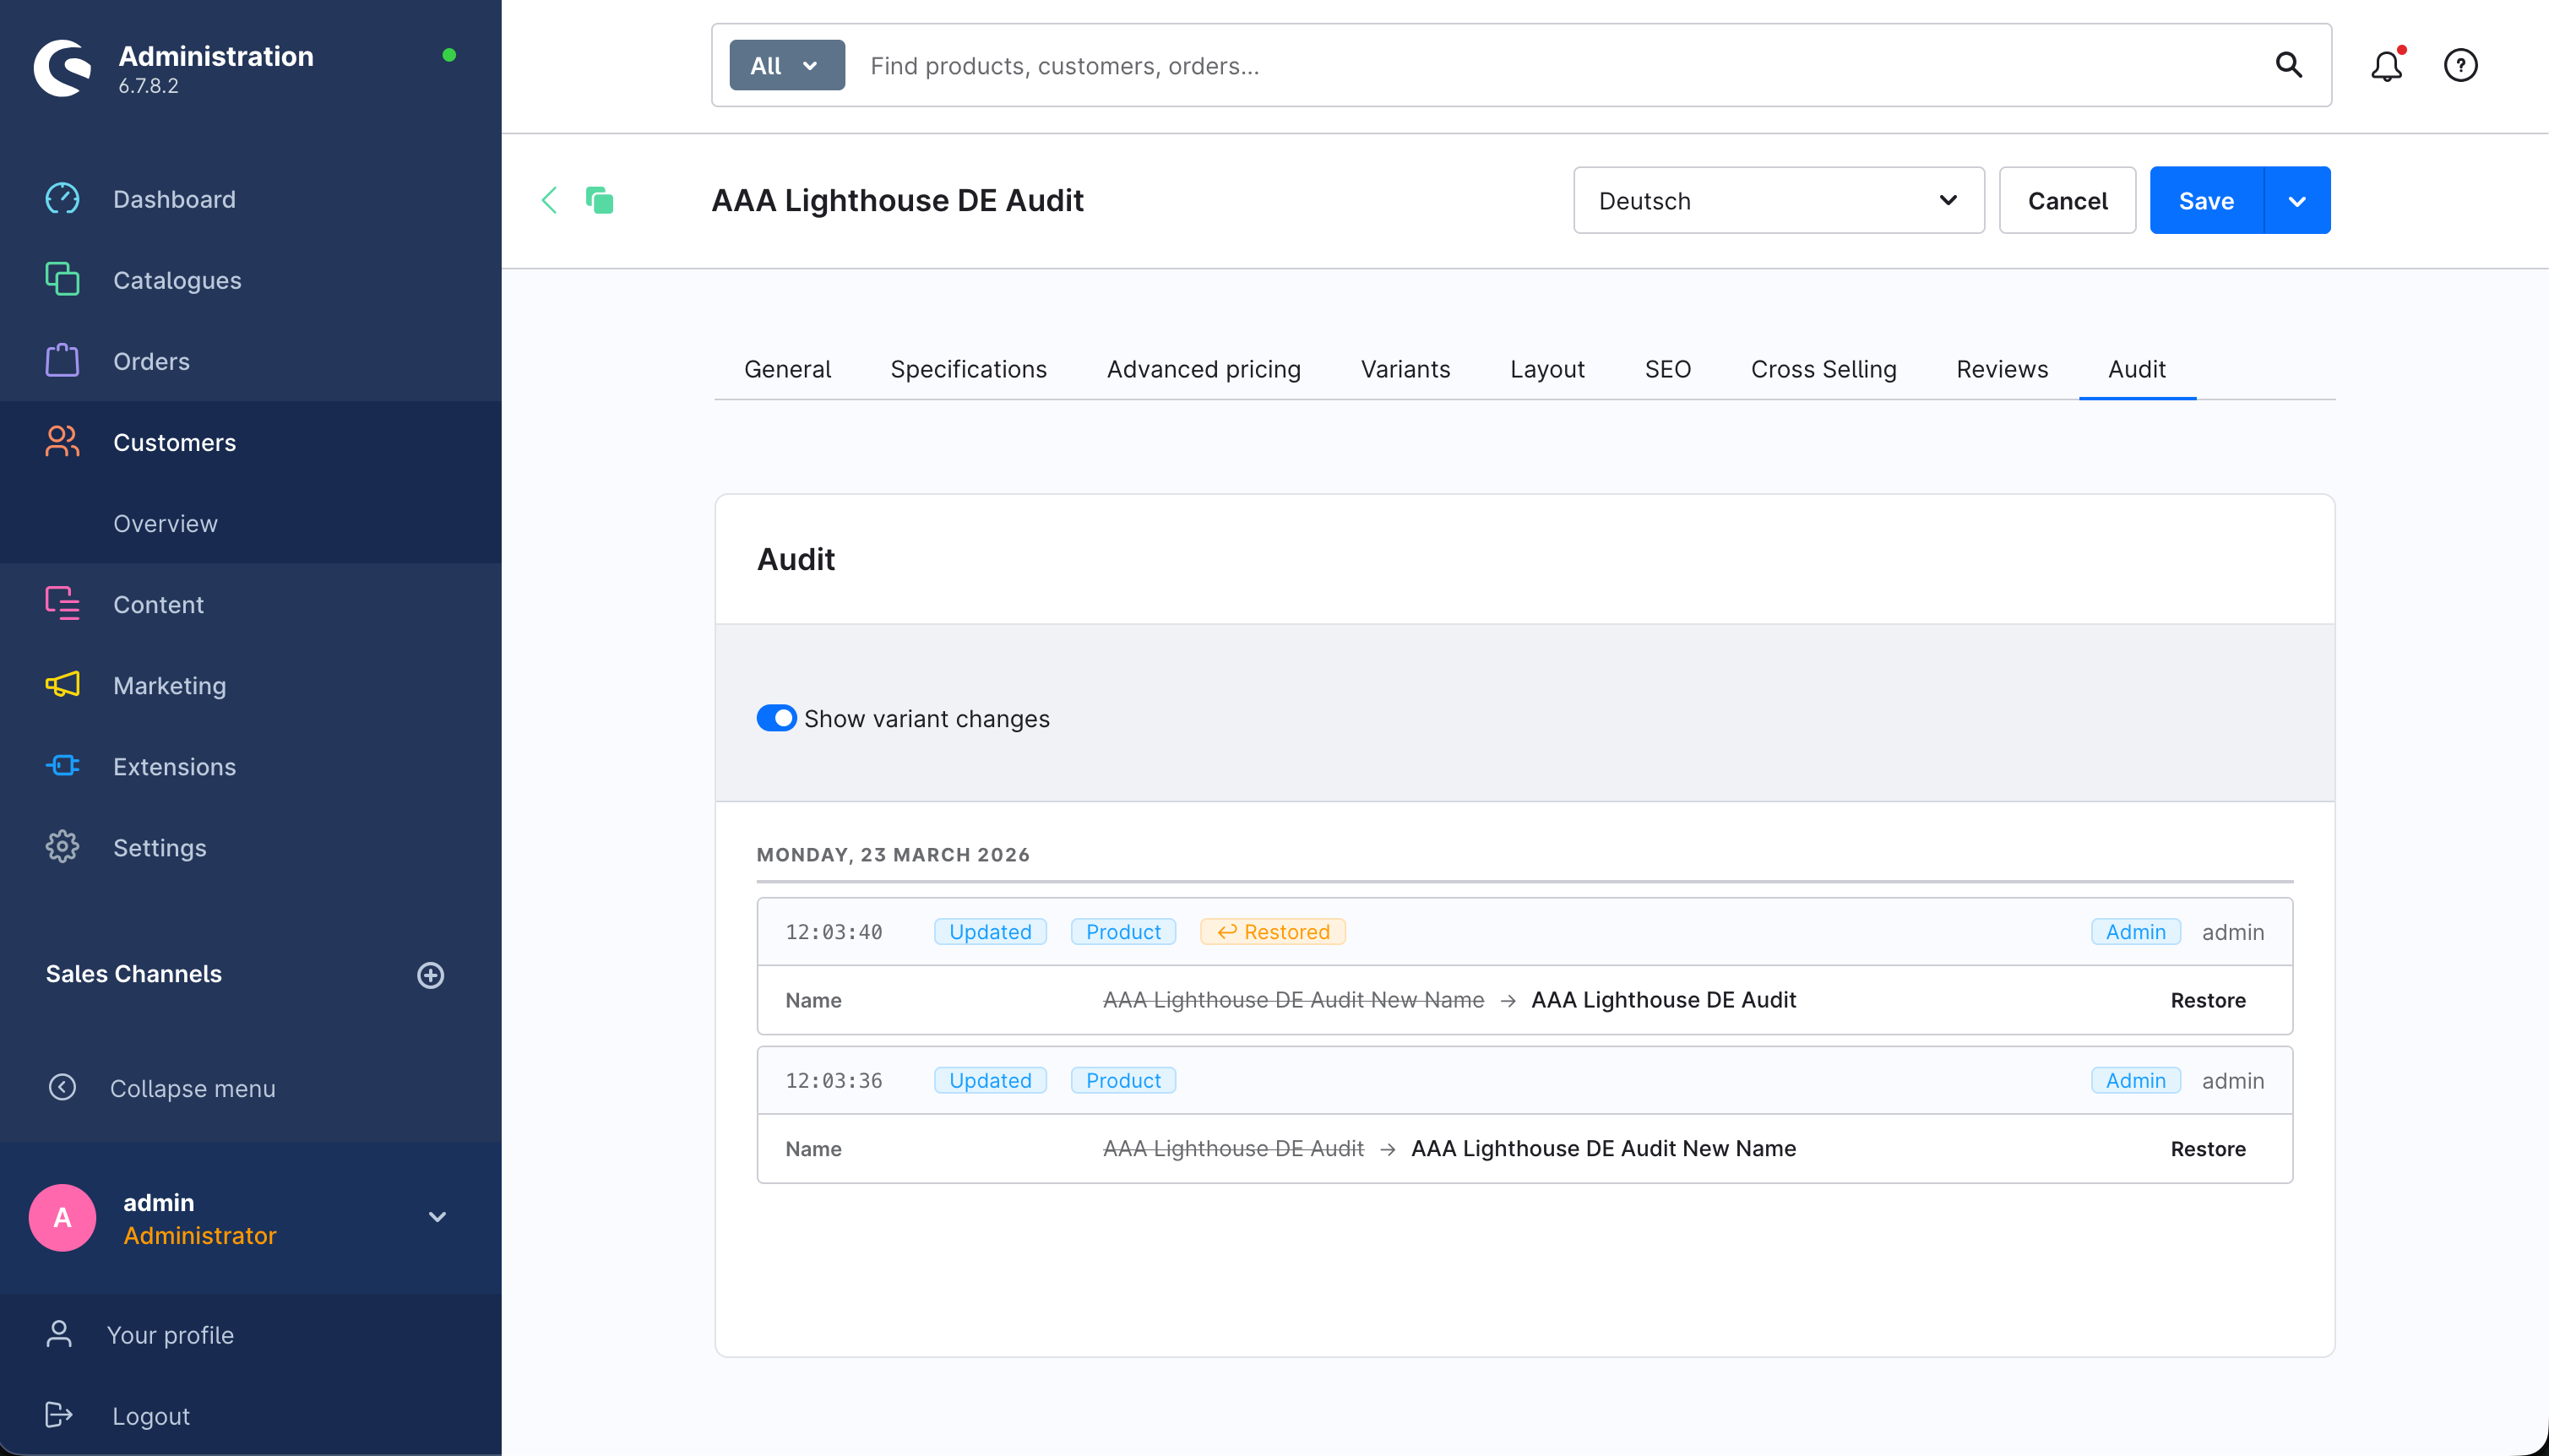Click 'AAA Lighthouse DE Audit New Name' new value
This screenshot has height=1456, width=2549.
coord(1603,1148)
